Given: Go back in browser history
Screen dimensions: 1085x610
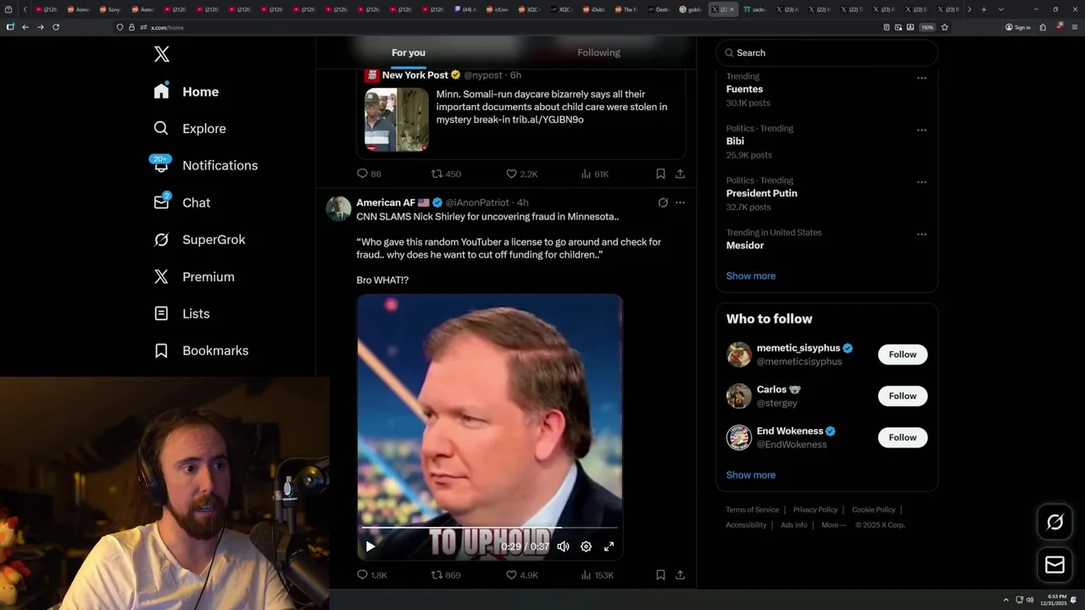Looking at the screenshot, I should tap(25, 27).
